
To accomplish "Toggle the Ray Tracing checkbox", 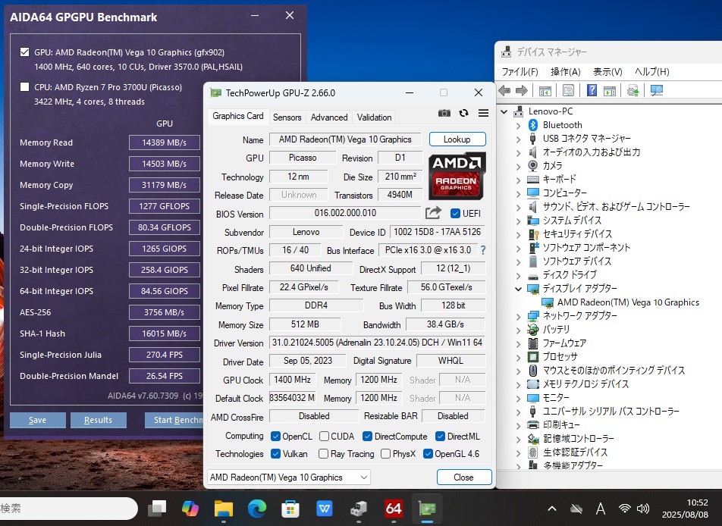I will [x=324, y=454].
